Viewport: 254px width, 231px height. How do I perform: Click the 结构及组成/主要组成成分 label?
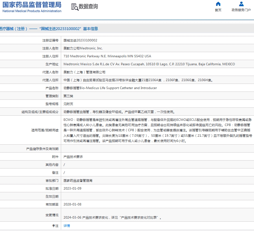coord(40,112)
